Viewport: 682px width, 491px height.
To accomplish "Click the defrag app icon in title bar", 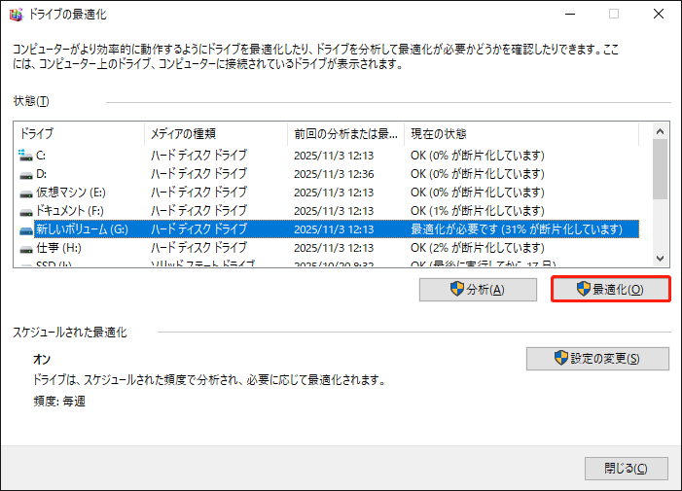I will point(17,15).
